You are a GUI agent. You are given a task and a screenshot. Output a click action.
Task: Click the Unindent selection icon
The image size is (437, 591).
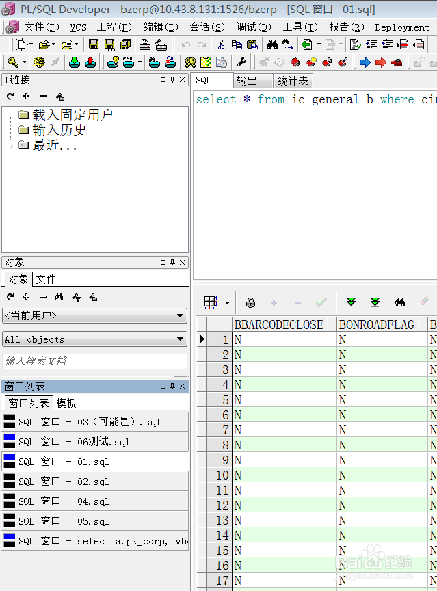pyautogui.click(x=387, y=44)
